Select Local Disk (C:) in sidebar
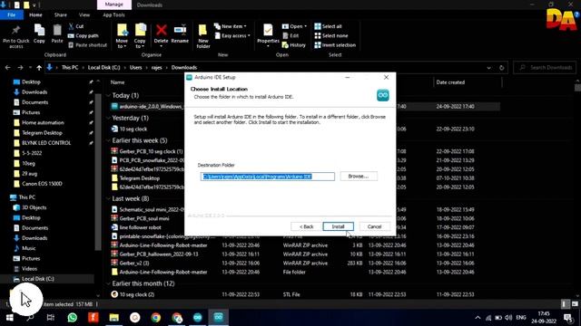The width and height of the screenshot is (581, 326). click(x=37, y=279)
